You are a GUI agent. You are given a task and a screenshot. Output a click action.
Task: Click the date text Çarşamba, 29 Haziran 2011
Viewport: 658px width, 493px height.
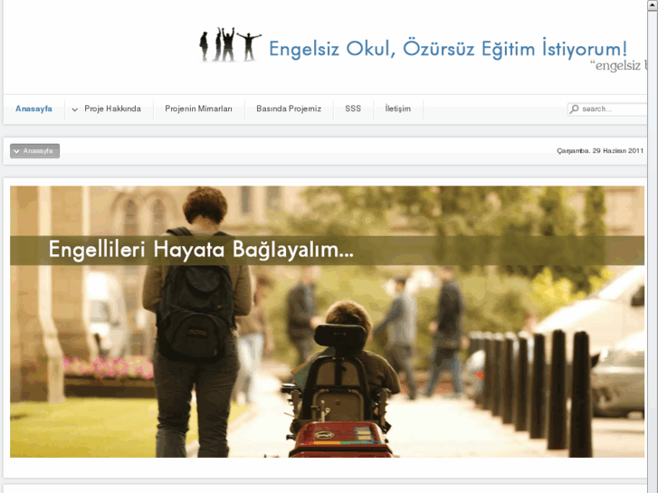coord(600,151)
